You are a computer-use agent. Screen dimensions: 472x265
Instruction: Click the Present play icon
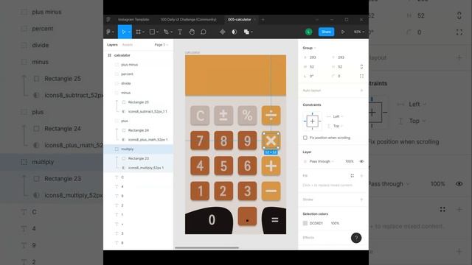(343, 32)
